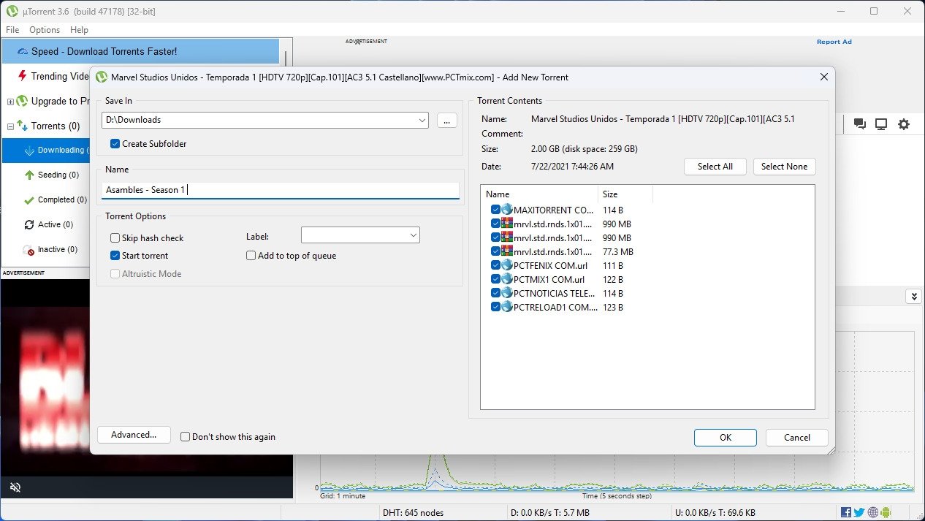The image size is (925, 521).
Task: Open the Options menu
Action: click(x=45, y=30)
